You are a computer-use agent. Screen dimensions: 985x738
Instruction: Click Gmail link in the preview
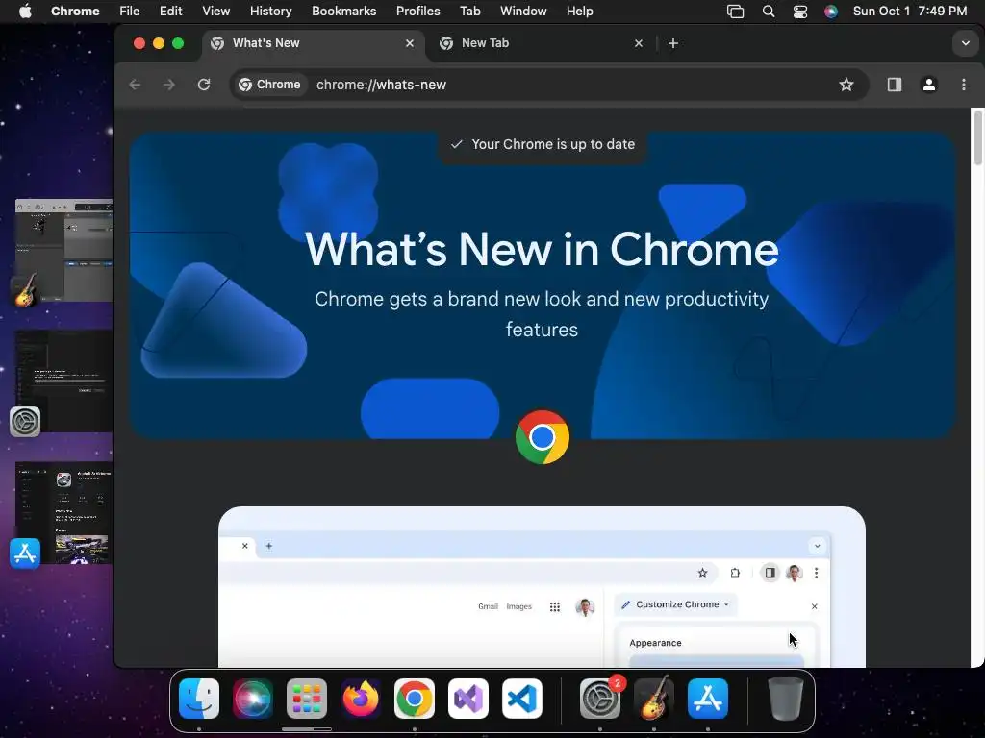click(x=488, y=607)
